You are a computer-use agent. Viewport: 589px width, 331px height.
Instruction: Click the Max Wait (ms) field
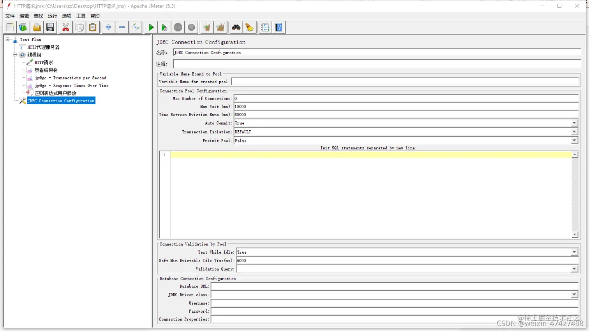pos(406,107)
